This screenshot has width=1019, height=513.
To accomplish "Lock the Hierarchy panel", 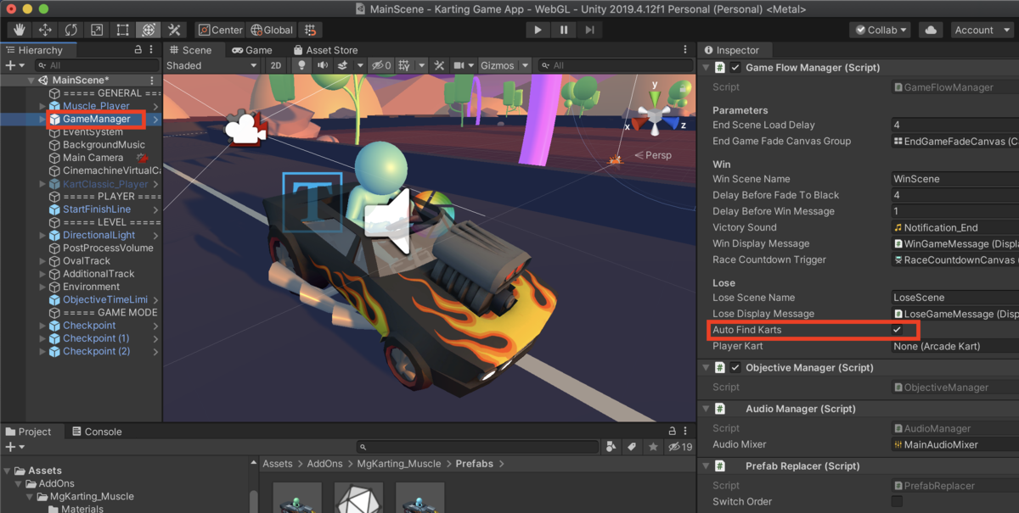I will tap(138, 50).
